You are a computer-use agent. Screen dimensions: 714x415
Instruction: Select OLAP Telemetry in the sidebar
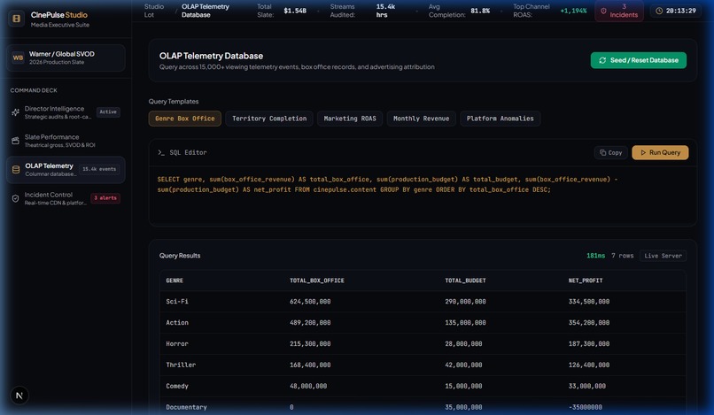(x=66, y=169)
